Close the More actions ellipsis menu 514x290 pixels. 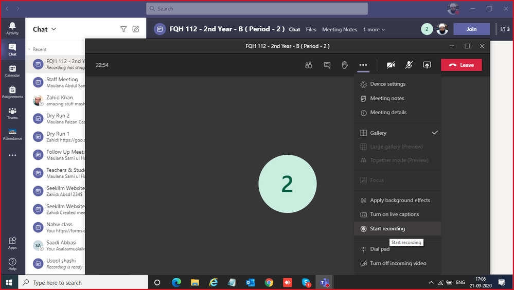click(x=363, y=65)
